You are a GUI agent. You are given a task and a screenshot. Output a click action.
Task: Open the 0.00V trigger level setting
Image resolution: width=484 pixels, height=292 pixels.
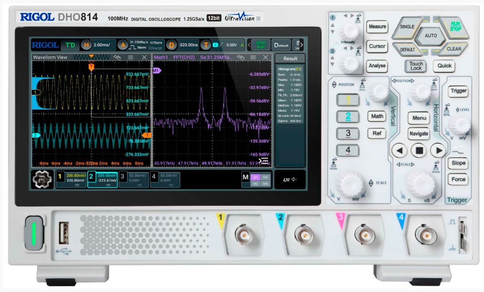pyautogui.click(x=228, y=45)
